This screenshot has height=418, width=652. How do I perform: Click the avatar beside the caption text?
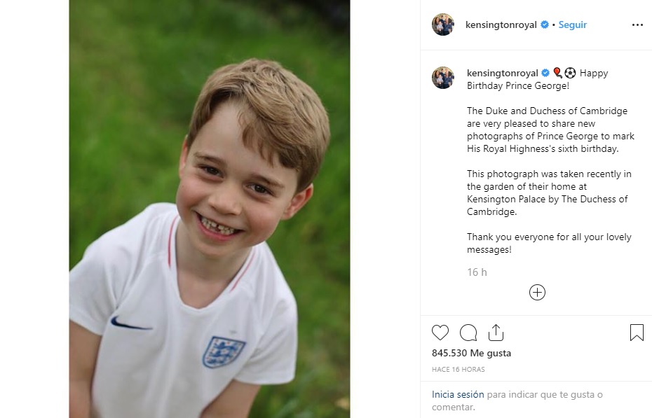click(x=443, y=78)
